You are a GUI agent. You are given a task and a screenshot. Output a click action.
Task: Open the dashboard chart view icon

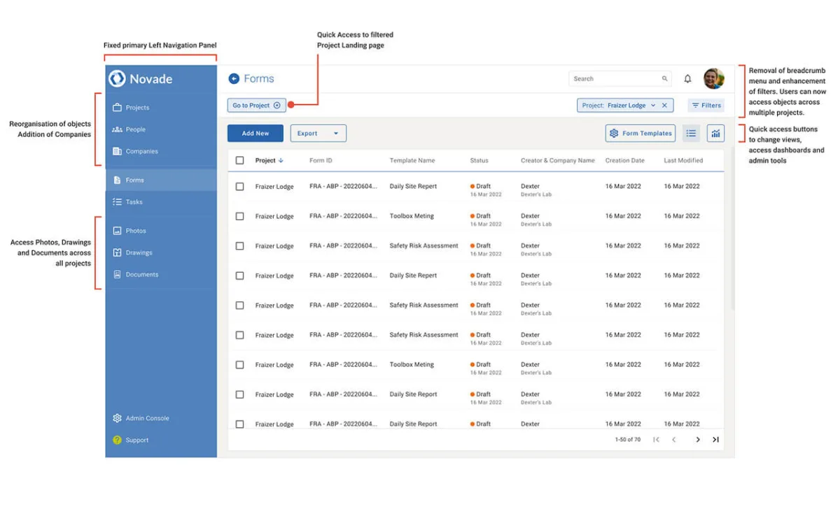[715, 134]
